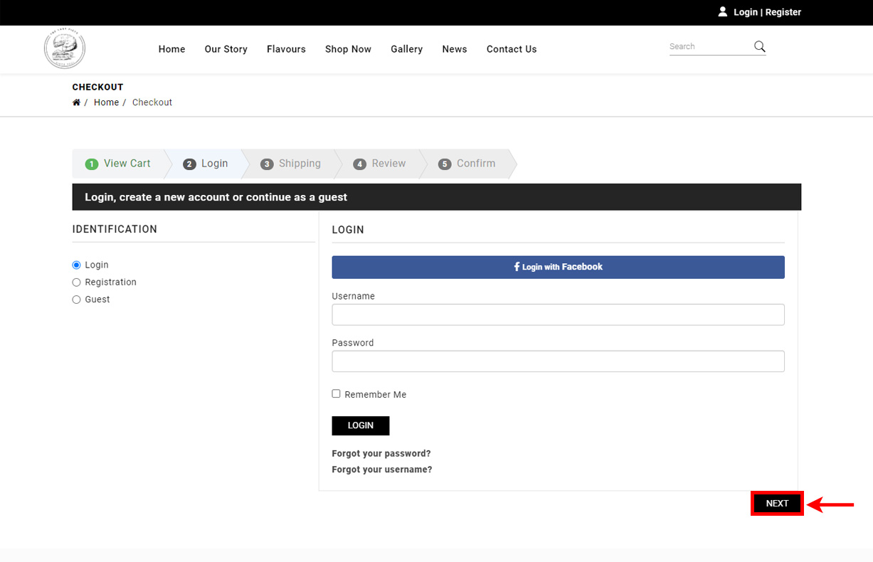Tick the Remember Me checkbox
This screenshot has width=873, height=562.
coord(336,393)
